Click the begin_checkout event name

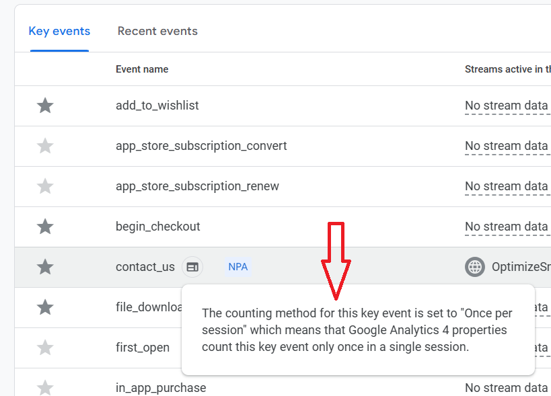157,227
